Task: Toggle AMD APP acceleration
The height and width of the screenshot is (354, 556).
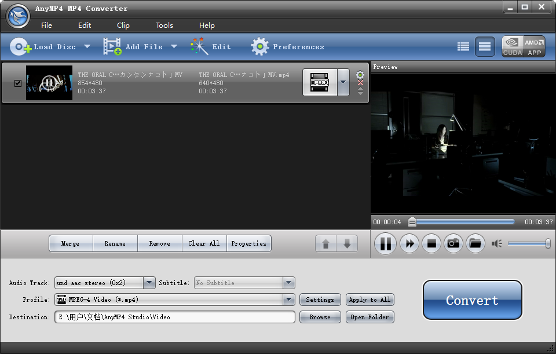Action: click(x=534, y=46)
